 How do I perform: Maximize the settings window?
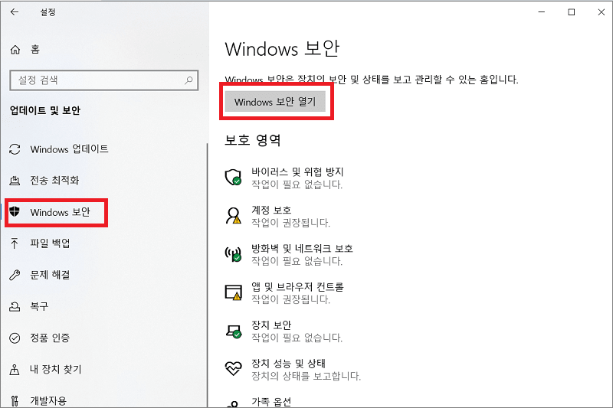[x=571, y=12]
